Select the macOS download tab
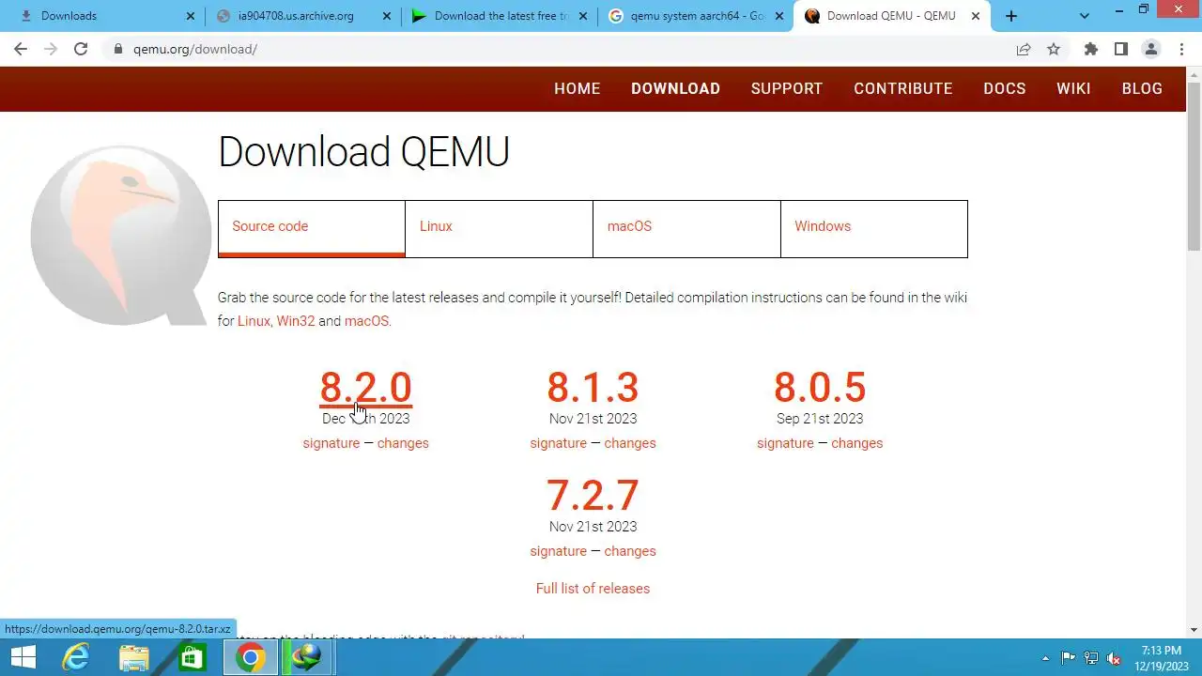Image resolution: width=1202 pixels, height=676 pixels. 686,228
